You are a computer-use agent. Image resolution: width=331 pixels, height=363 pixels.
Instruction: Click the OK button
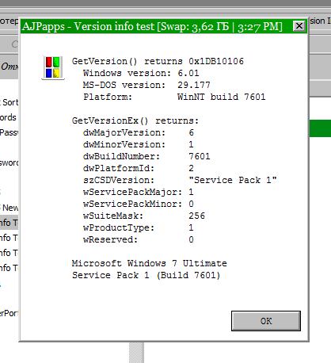266,321
